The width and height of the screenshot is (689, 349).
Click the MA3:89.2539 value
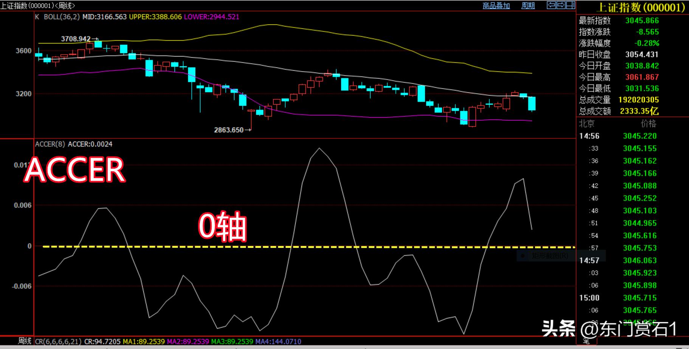click(232, 341)
